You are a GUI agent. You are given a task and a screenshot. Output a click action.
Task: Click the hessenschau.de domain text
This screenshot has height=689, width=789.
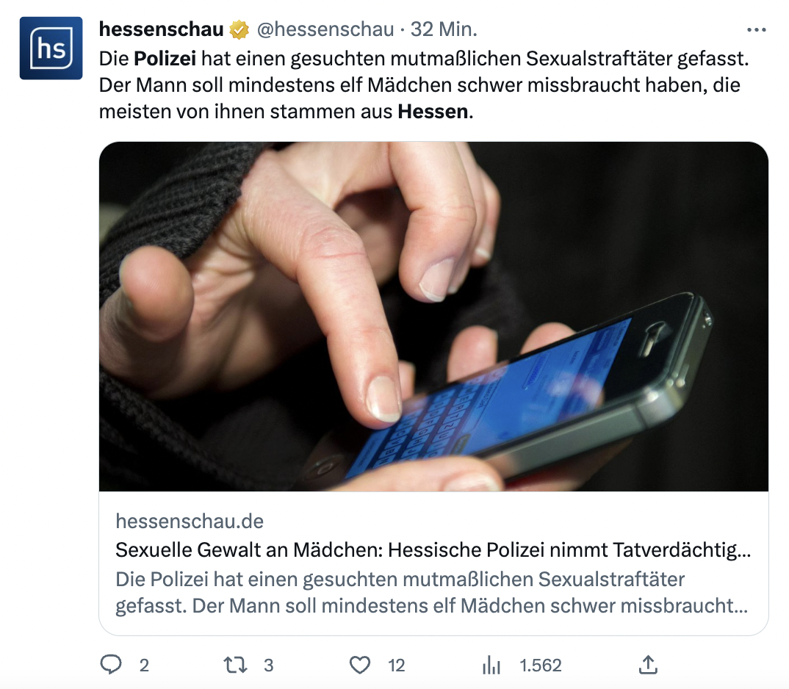coord(190,522)
